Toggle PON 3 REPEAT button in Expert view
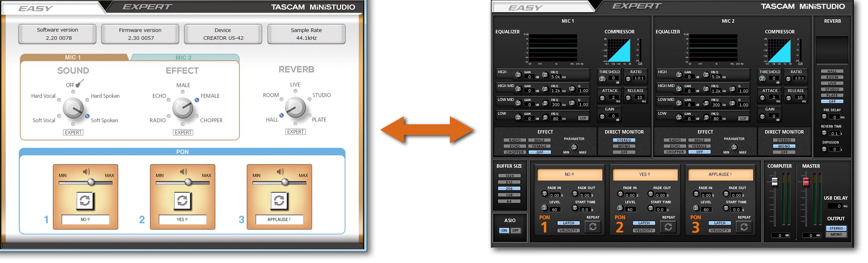868x263 pixels. point(744,227)
